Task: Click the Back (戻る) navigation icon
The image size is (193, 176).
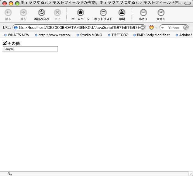Action: point(8,12)
